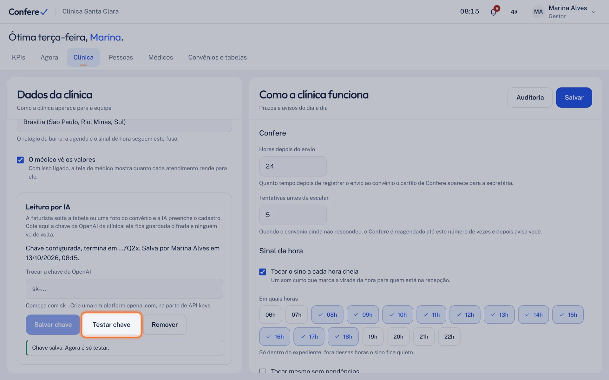Select the 06h hour chip

271,314
